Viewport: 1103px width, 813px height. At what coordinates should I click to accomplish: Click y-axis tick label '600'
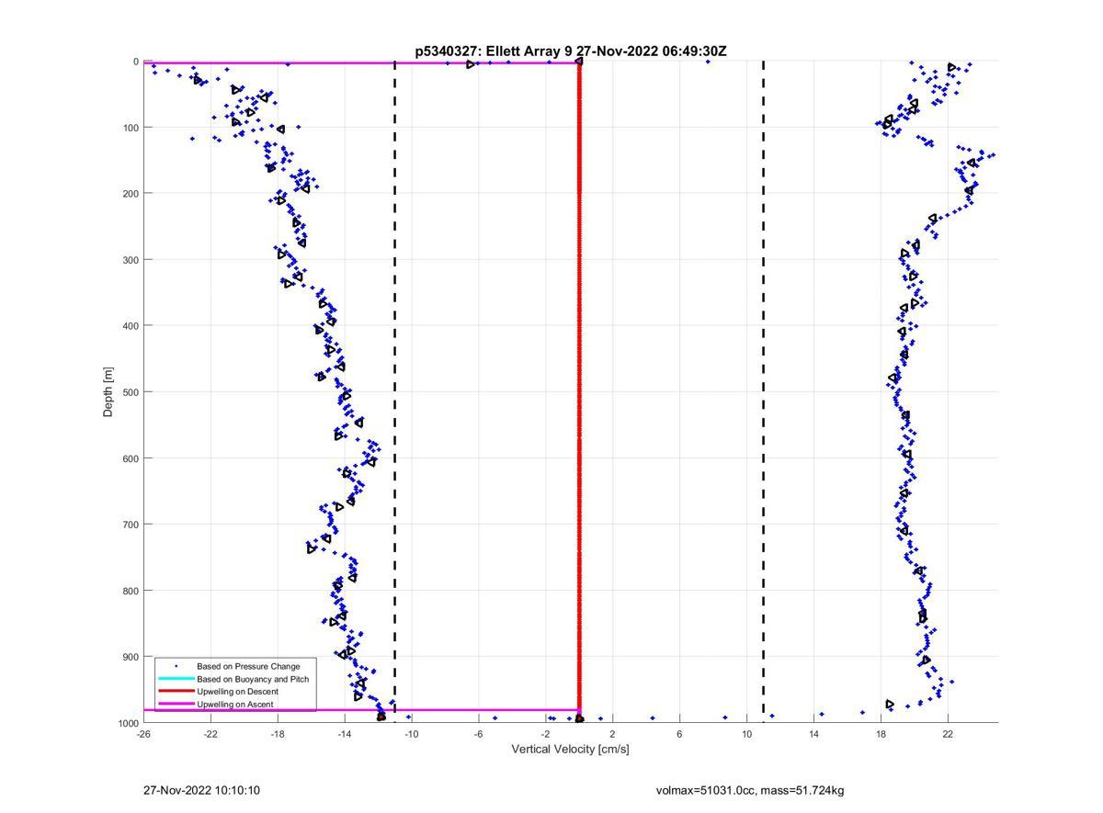pos(131,458)
